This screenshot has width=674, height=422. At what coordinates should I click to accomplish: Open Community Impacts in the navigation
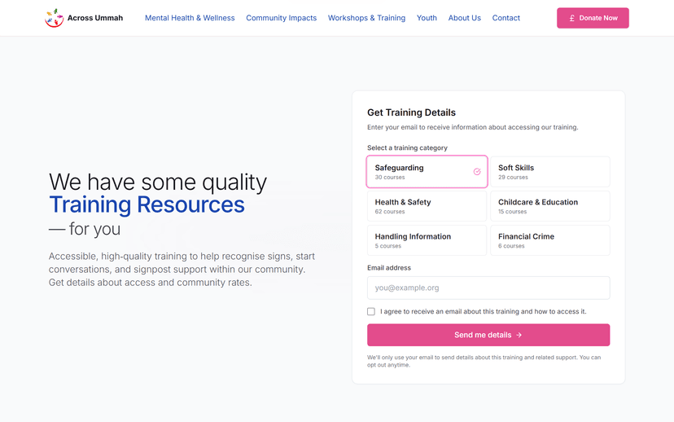tap(281, 18)
